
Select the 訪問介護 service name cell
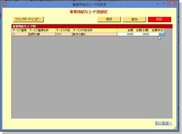(42, 34)
